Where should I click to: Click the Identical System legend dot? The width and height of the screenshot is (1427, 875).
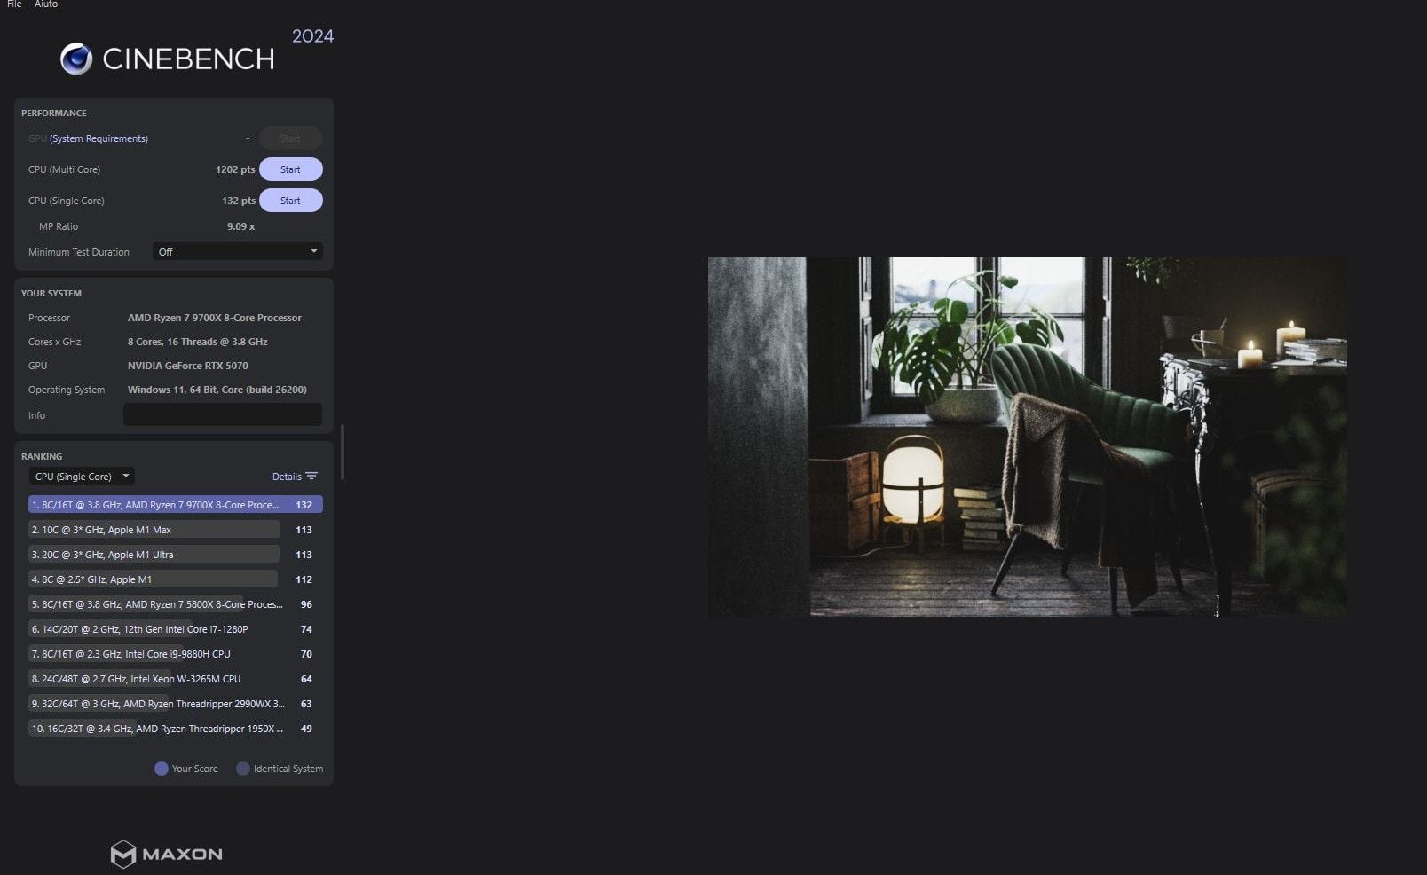(x=243, y=769)
